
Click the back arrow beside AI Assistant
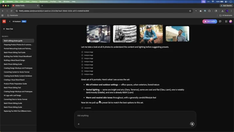point(10,21)
